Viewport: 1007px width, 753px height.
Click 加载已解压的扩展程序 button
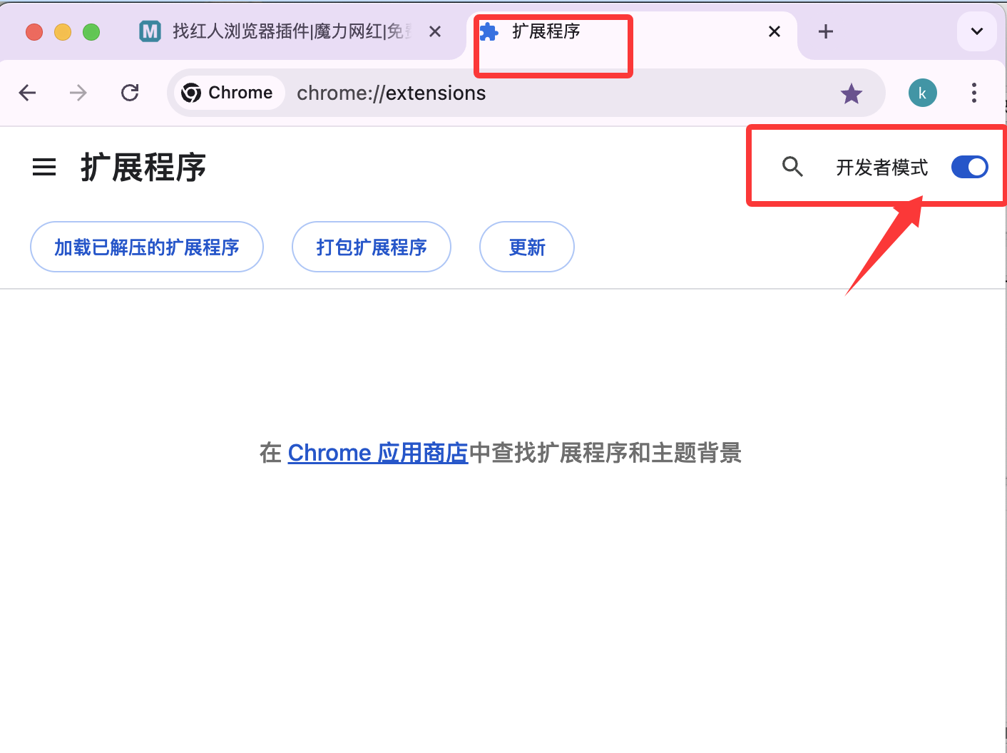coord(147,247)
